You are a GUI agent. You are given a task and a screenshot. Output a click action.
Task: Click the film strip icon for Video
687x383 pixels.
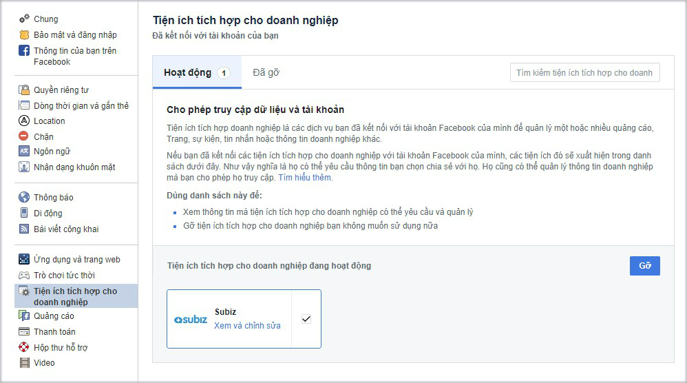24,362
